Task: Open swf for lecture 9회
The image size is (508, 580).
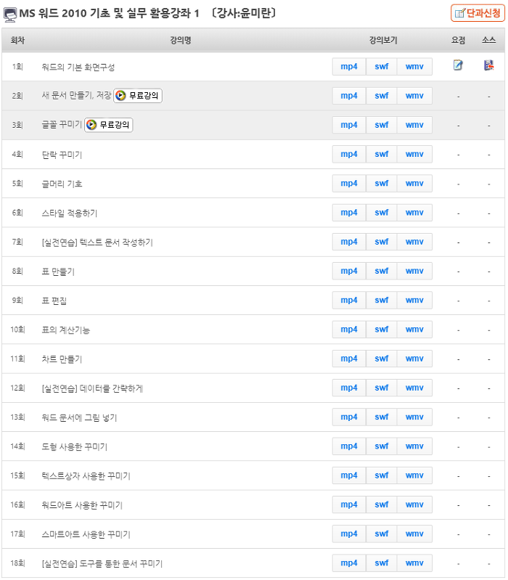Action: point(382,301)
